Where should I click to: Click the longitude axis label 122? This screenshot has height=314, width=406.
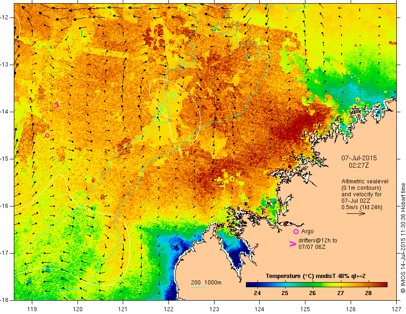tap(168, 309)
